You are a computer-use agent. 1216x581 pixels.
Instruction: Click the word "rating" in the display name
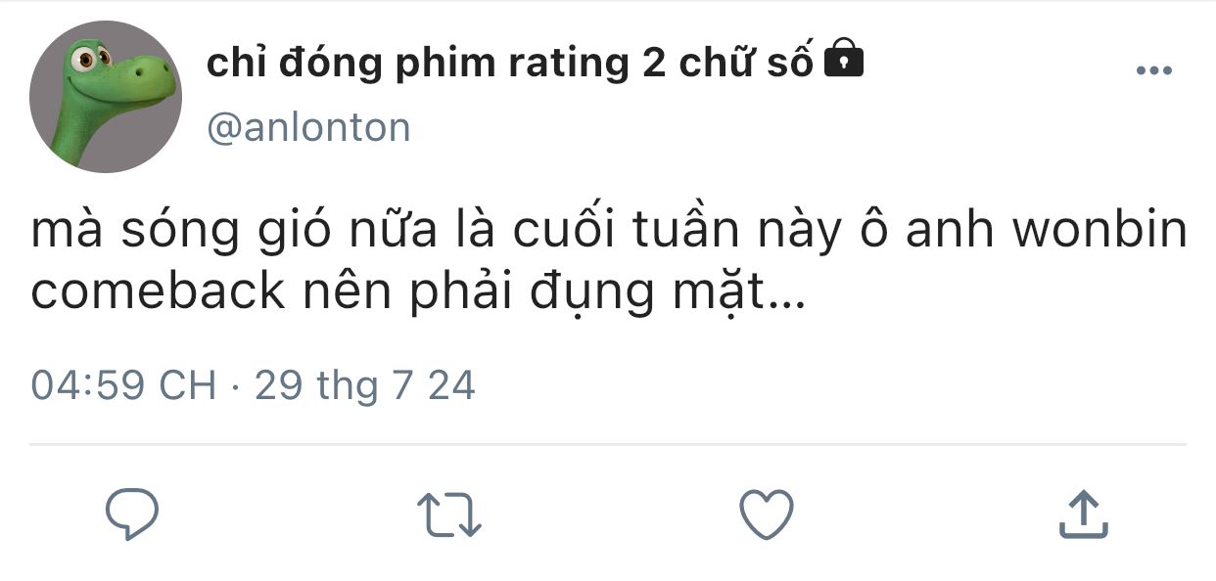(x=569, y=64)
